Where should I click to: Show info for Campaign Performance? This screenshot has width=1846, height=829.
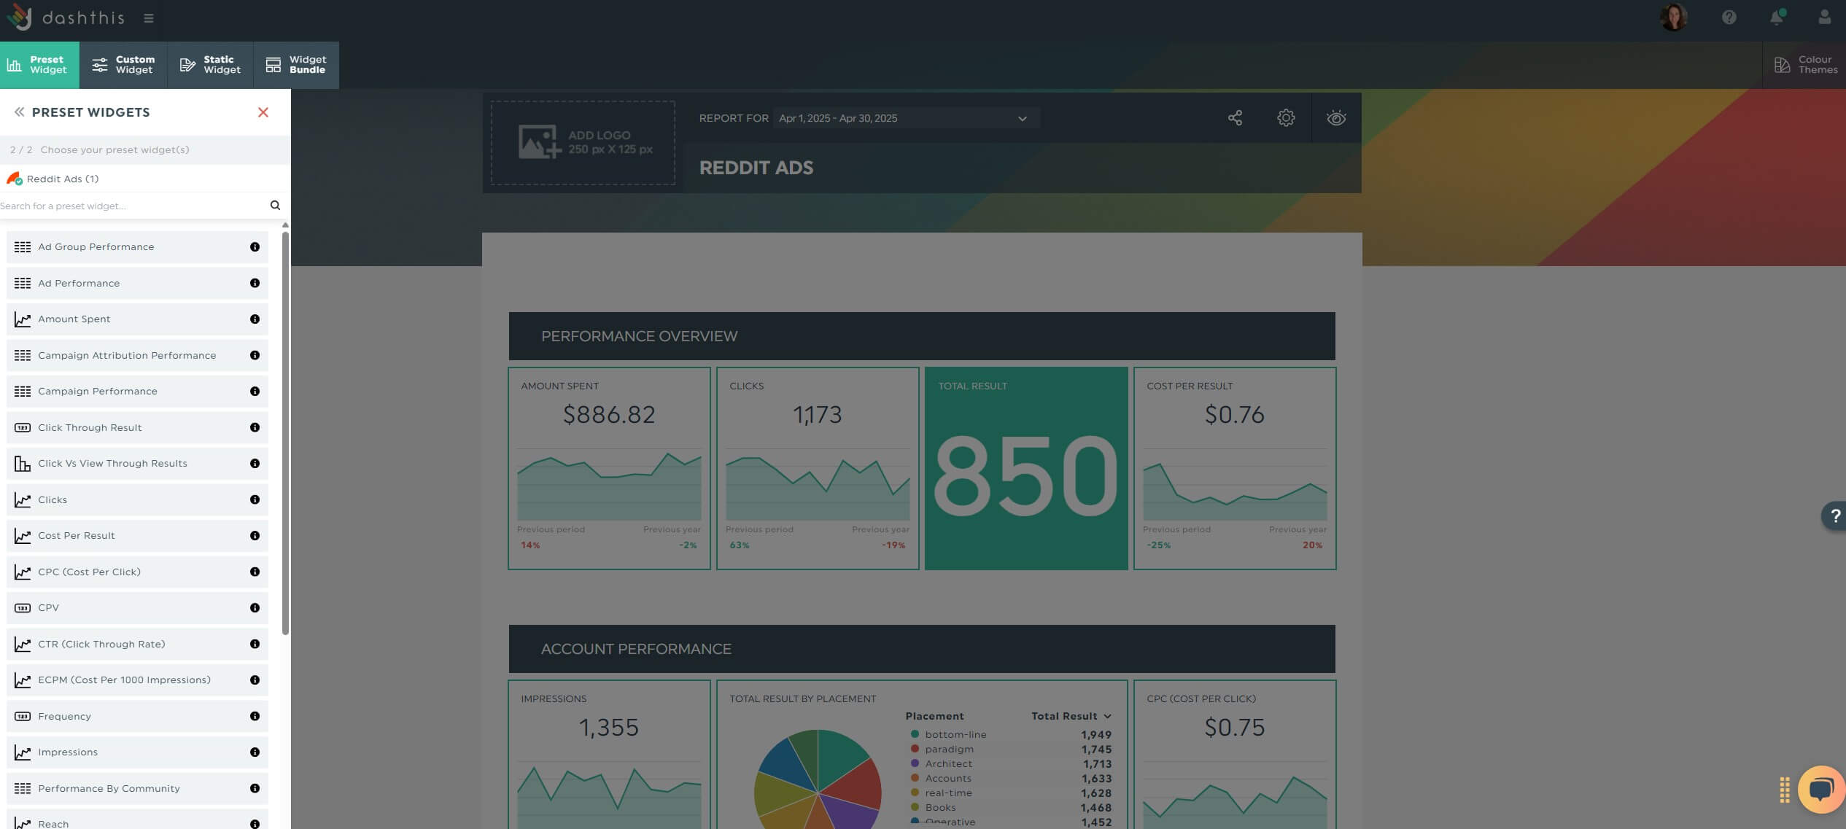[255, 392]
